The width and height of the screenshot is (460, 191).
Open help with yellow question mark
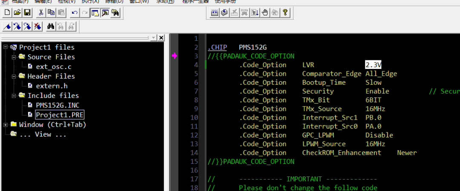coord(285,13)
